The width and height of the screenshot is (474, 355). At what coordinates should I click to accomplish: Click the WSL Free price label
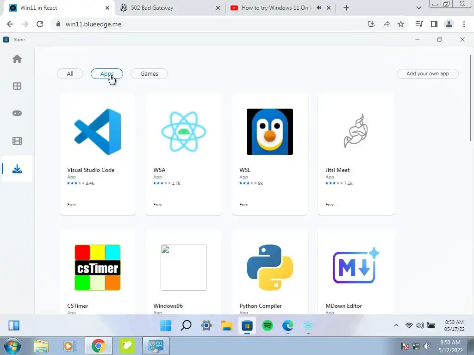[x=243, y=205]
